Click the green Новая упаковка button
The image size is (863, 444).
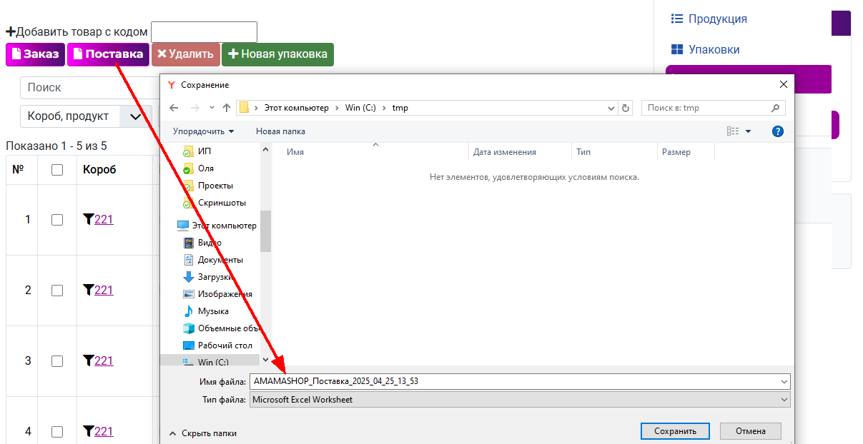click(x=277, y=54)
